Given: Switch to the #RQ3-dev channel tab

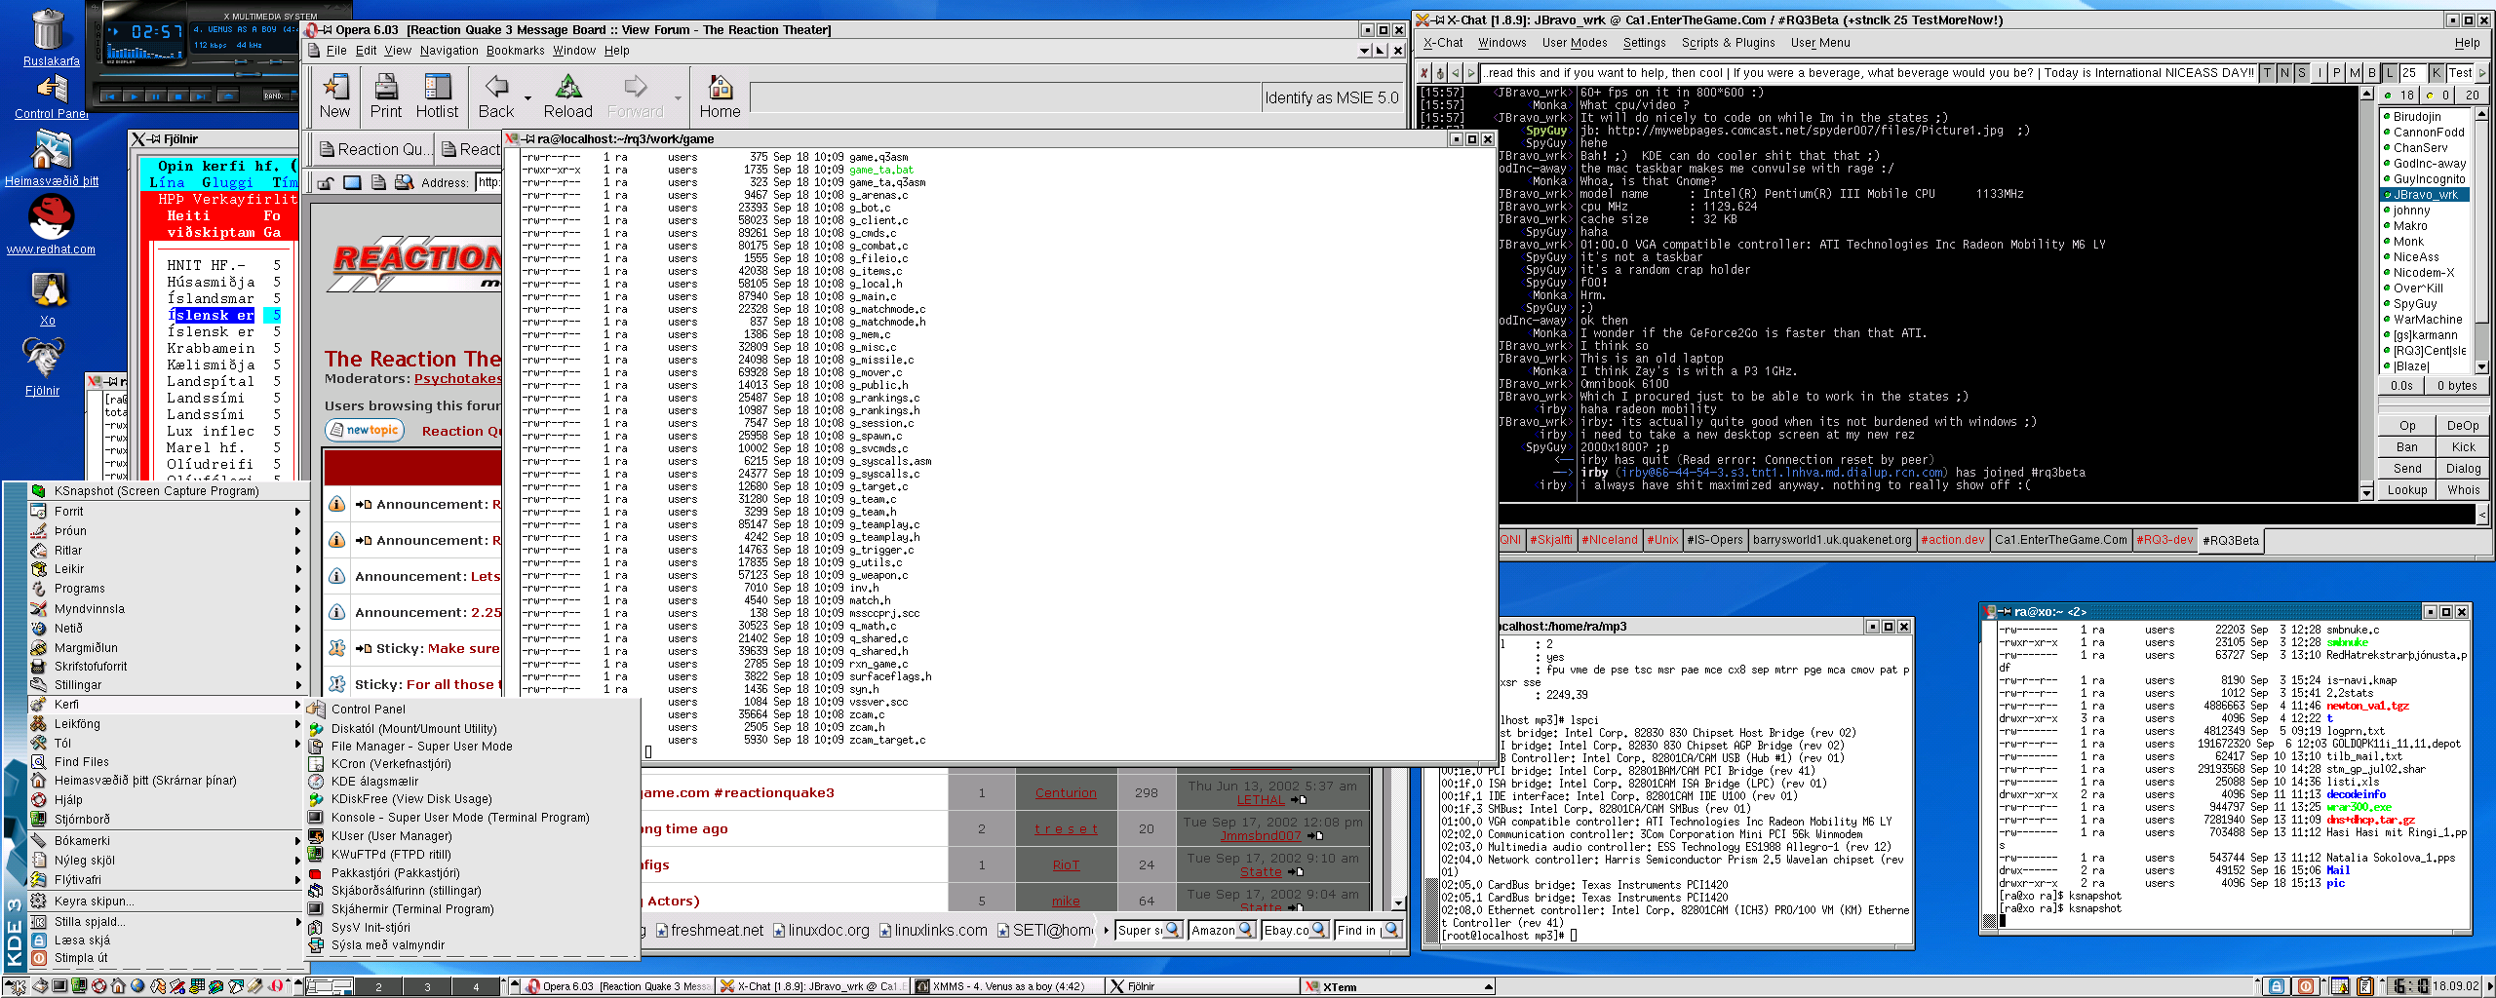Looking at the screenshot, I should (2164, 540).
